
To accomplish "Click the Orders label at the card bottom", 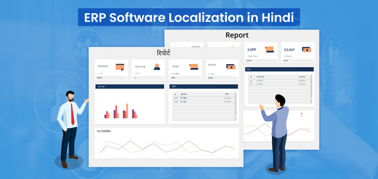I will (x=250, y=60).
